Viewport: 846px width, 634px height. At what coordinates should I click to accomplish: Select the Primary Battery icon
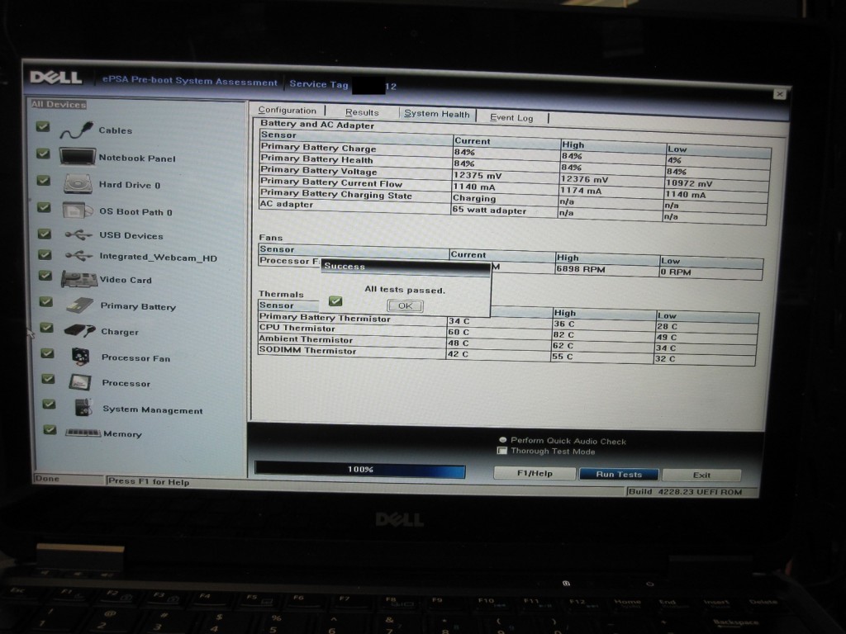80,305
